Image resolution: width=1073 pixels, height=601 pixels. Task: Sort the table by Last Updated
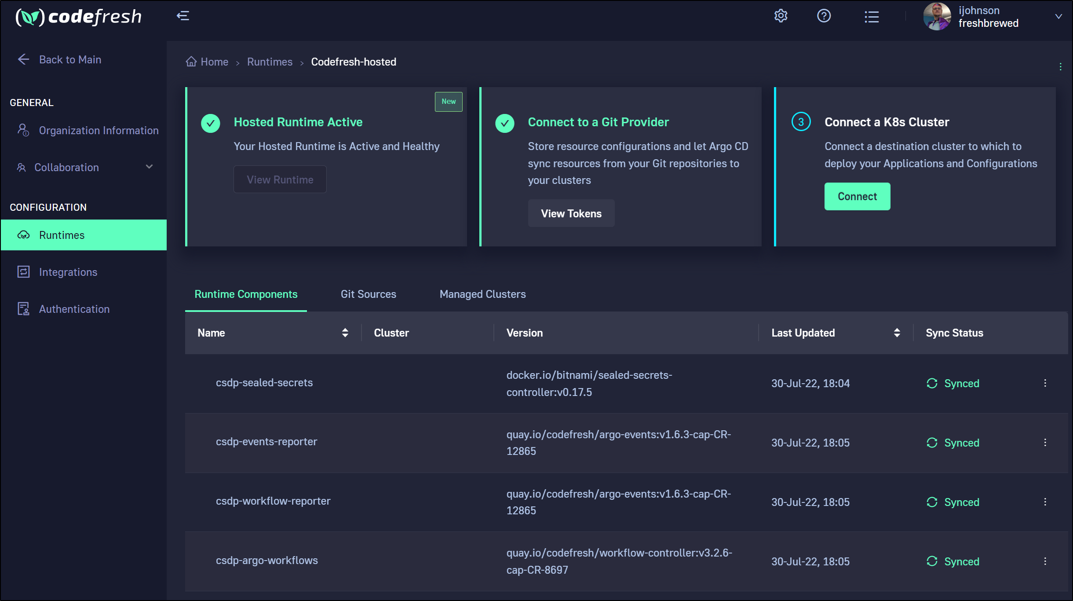click(897, 333)
